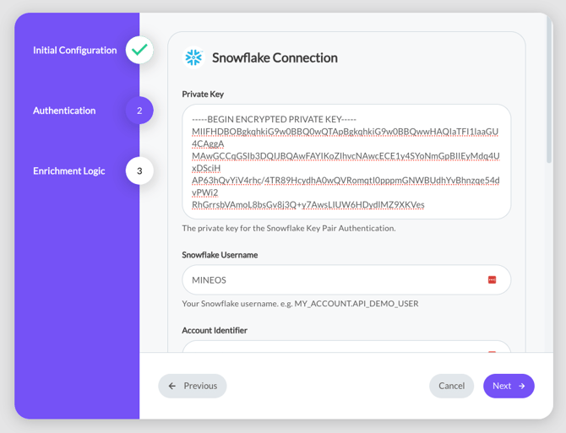Click the Snowflake Connection heading
This screenshot has width=566, height=433.
pyautogui.click(x=275, y=58)
